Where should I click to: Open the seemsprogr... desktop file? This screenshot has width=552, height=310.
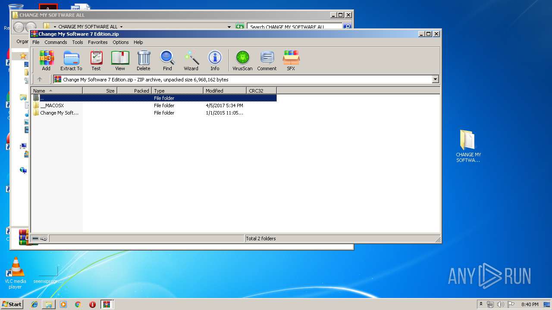(48, 275)
